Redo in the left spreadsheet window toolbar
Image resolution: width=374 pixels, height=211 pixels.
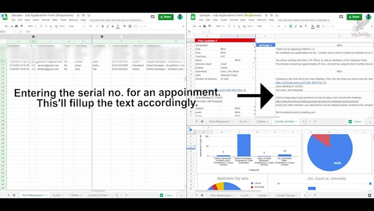click(x=11, y=26)
